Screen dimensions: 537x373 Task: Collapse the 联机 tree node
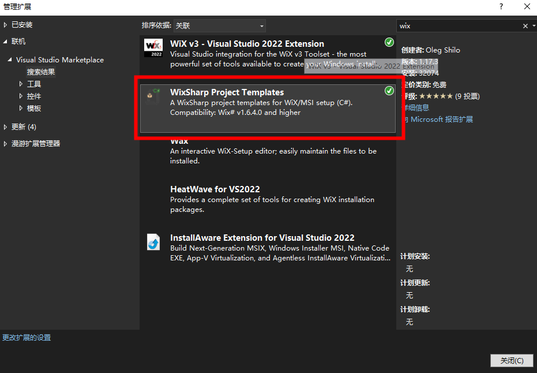[5, 42]
